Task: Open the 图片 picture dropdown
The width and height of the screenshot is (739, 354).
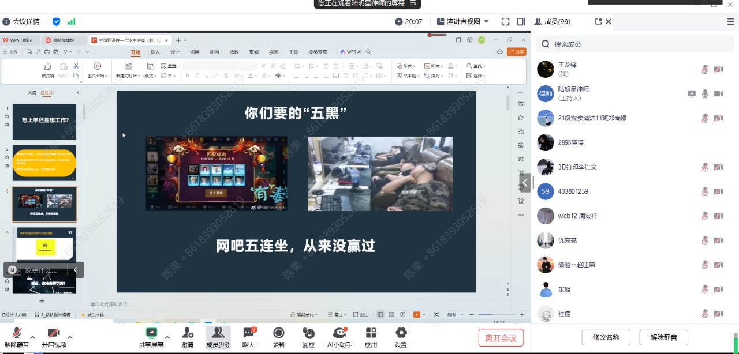Action: click(x=434, y=66)
